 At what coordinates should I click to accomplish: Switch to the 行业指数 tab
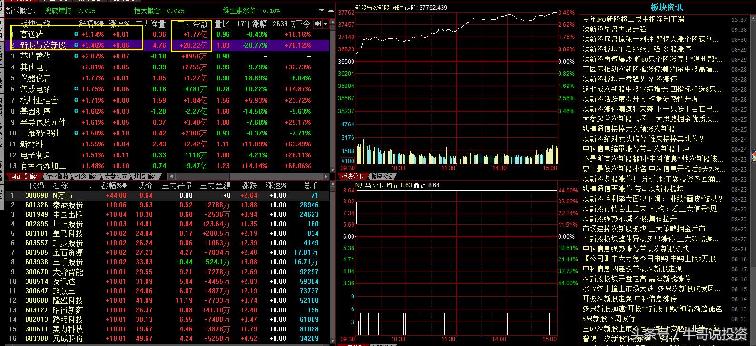click(x=57, y=176)
